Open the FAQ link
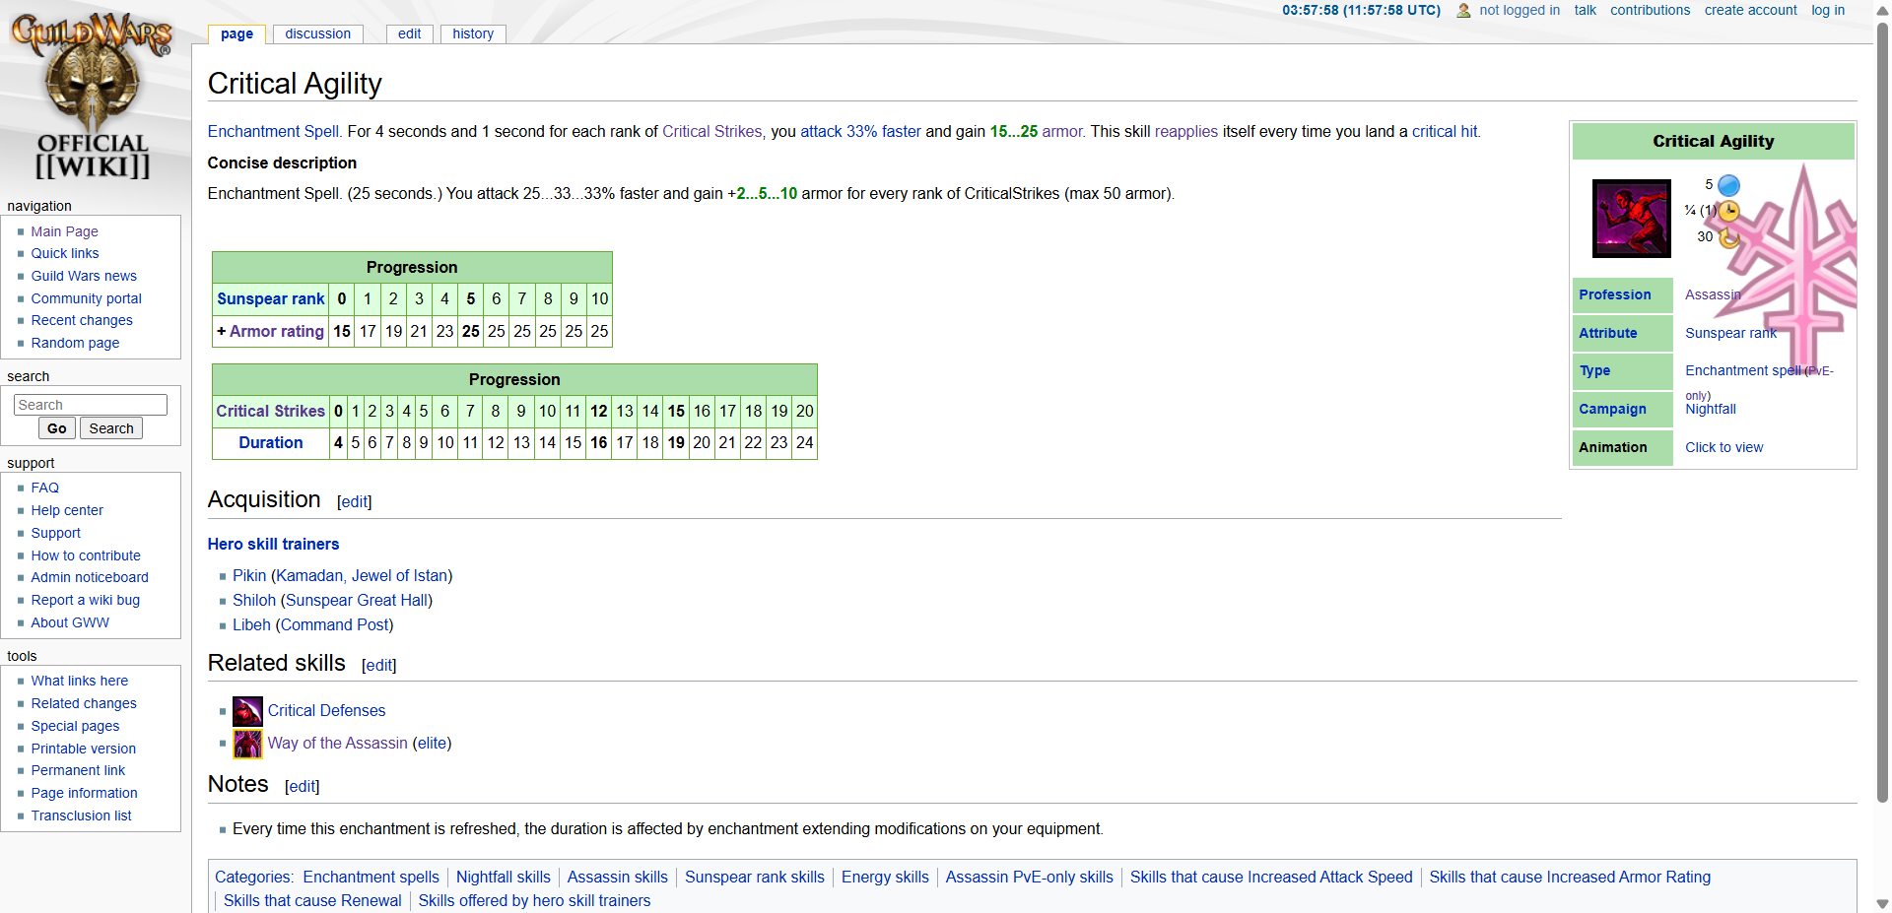1892x913 pixels. pyautogui.click(x=44, y=488)
